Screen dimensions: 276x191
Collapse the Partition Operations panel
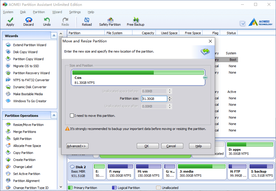[x=54, y=115]
